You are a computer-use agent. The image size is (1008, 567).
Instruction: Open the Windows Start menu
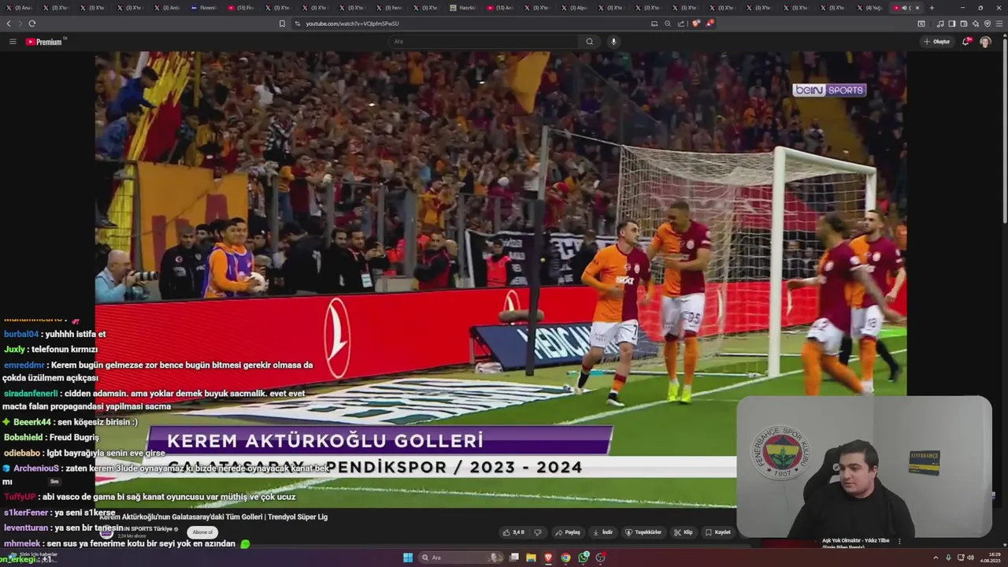coord(408,558)
